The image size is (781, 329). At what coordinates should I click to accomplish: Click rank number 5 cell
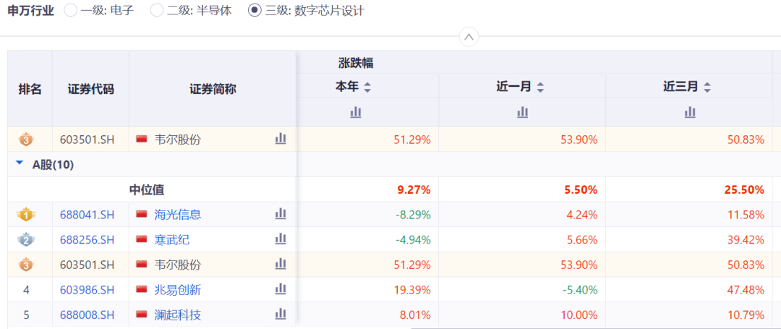pyautogui.click(x=27, y=315)
